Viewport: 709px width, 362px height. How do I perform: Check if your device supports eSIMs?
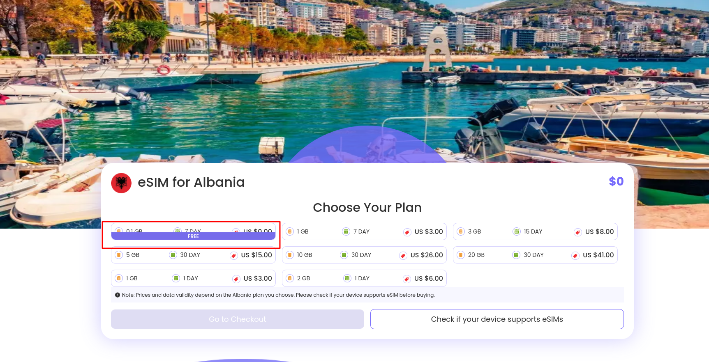coord(497,319)
